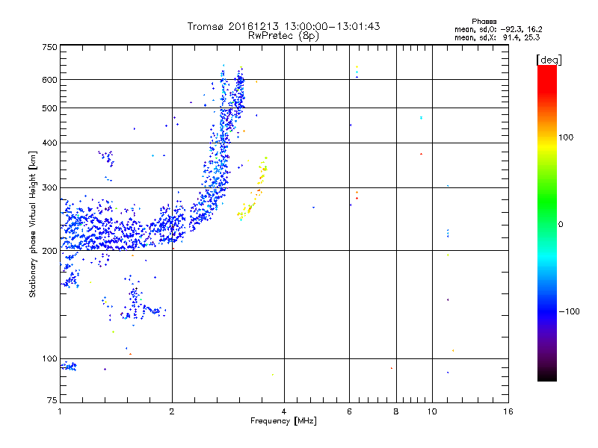Click the phase colorbar
Viewport: 598px width, 448px height.
[x=547, y=223]
